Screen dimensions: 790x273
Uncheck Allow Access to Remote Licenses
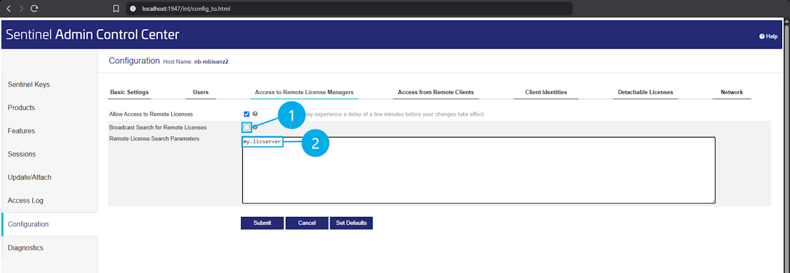246,114
